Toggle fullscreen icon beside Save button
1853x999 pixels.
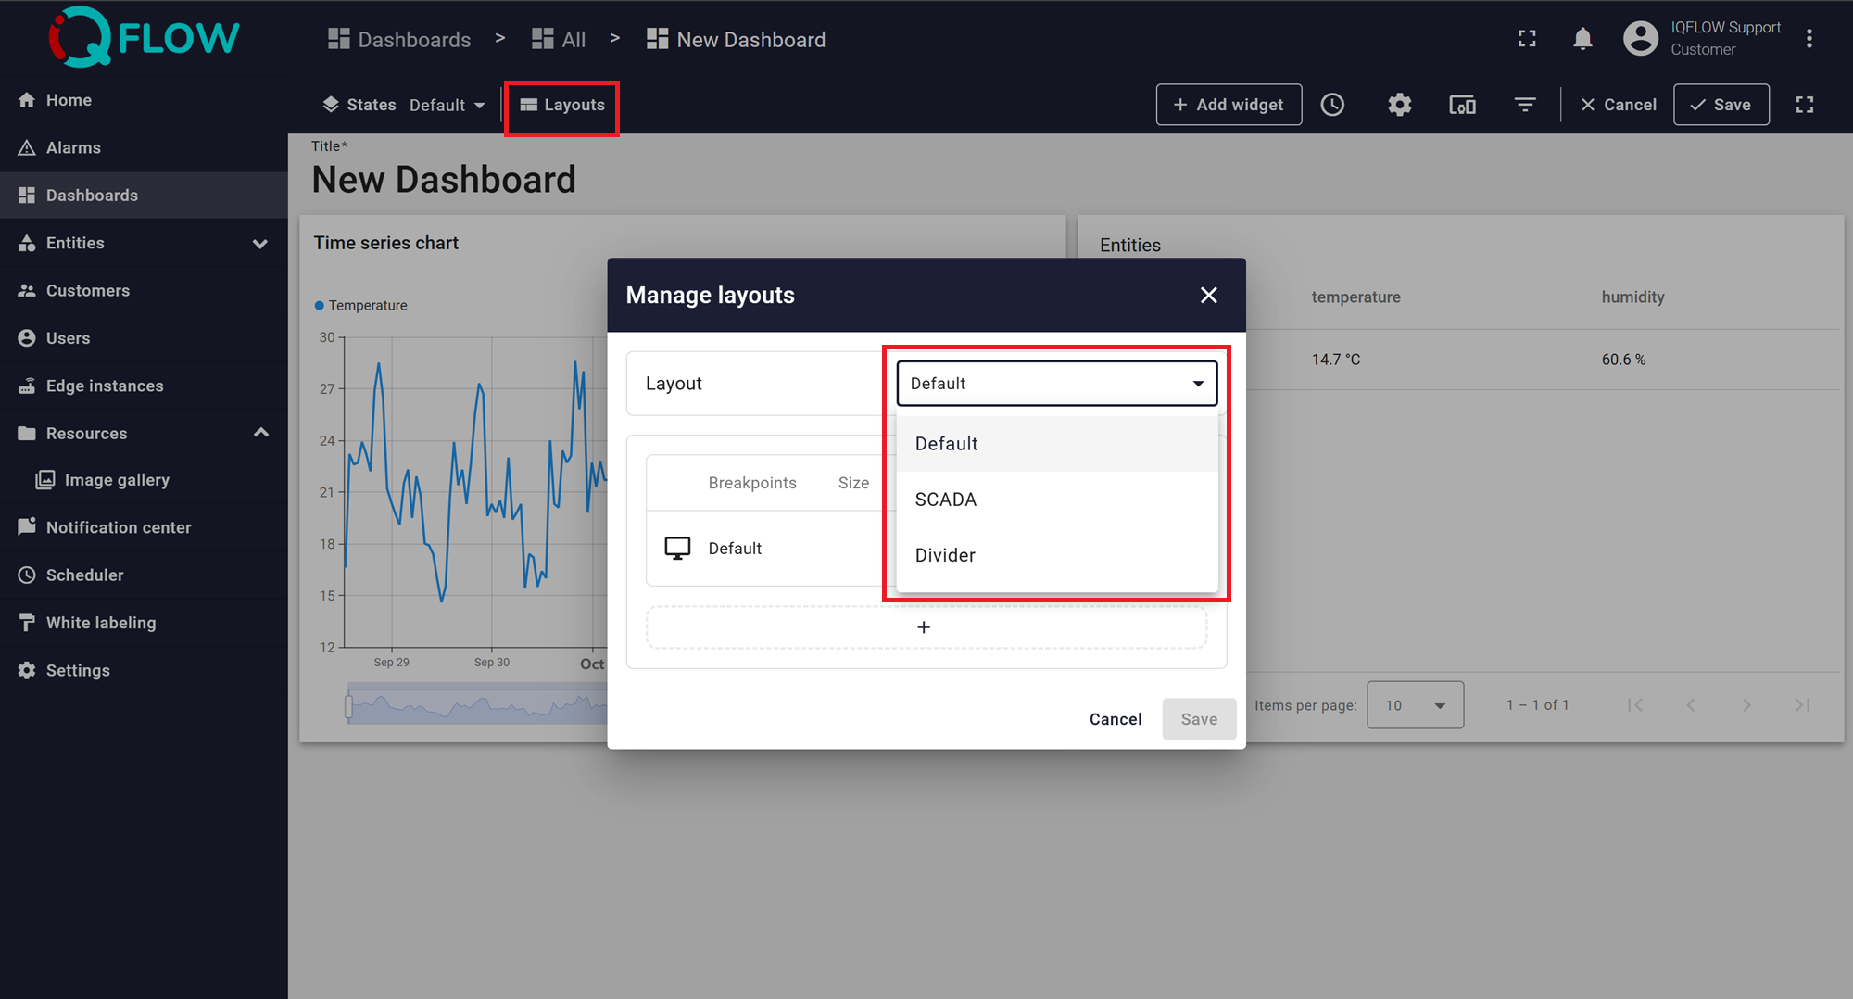tap(1804, 105)
